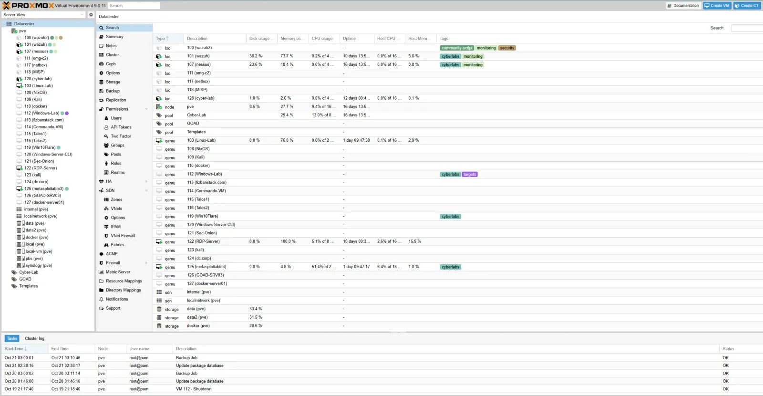
Task: Click the Cluster icon in datacenter menu
Action: coord(101,55)
